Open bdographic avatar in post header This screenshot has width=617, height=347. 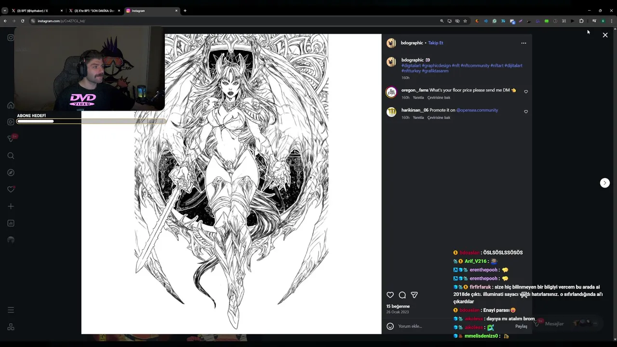[391, 43]
